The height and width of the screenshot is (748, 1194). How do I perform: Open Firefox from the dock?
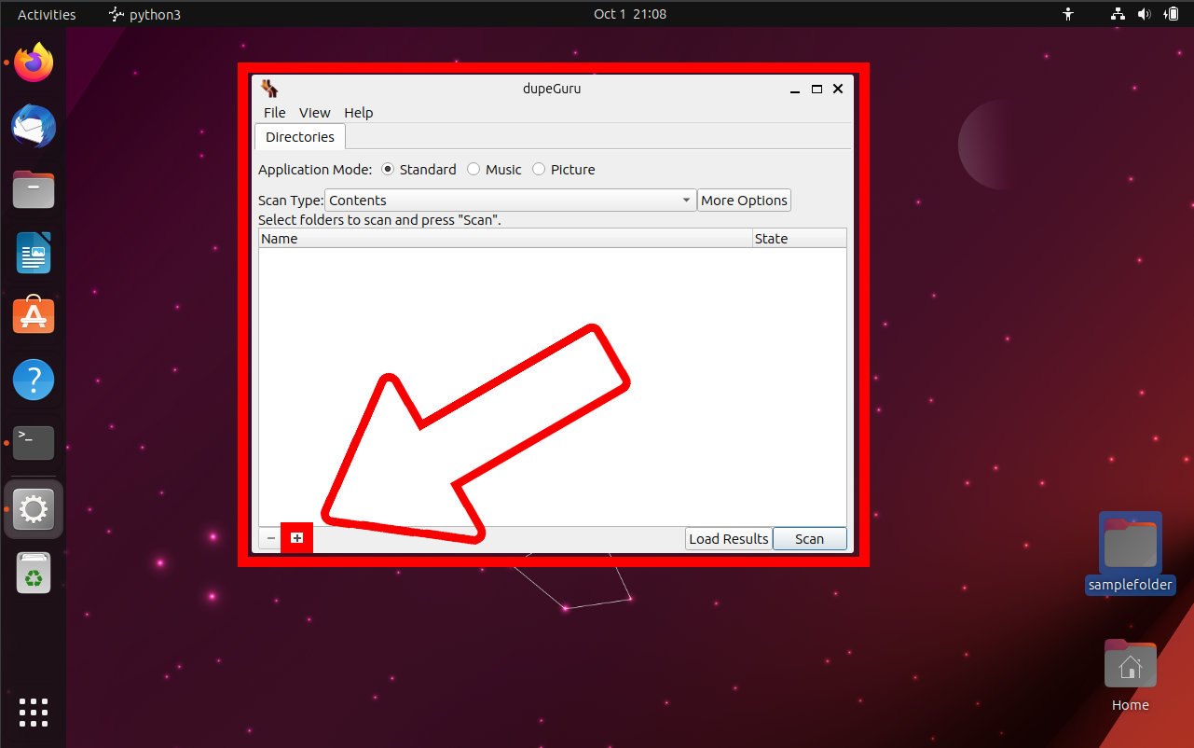click(x=33, y=62)
